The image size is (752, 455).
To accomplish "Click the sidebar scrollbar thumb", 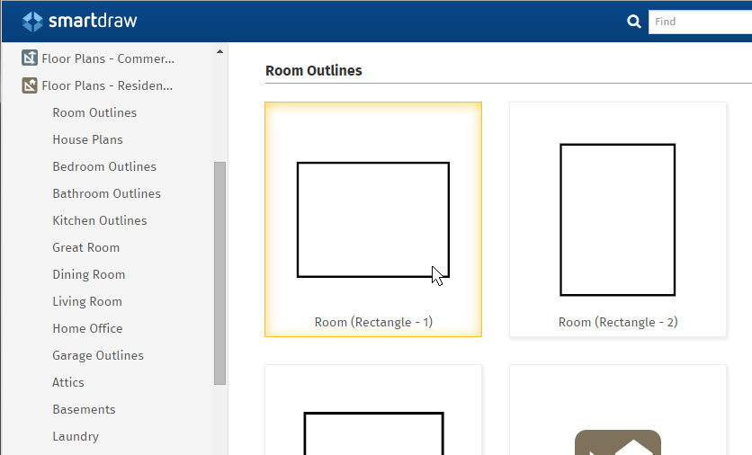I will (x=219, y=273).
